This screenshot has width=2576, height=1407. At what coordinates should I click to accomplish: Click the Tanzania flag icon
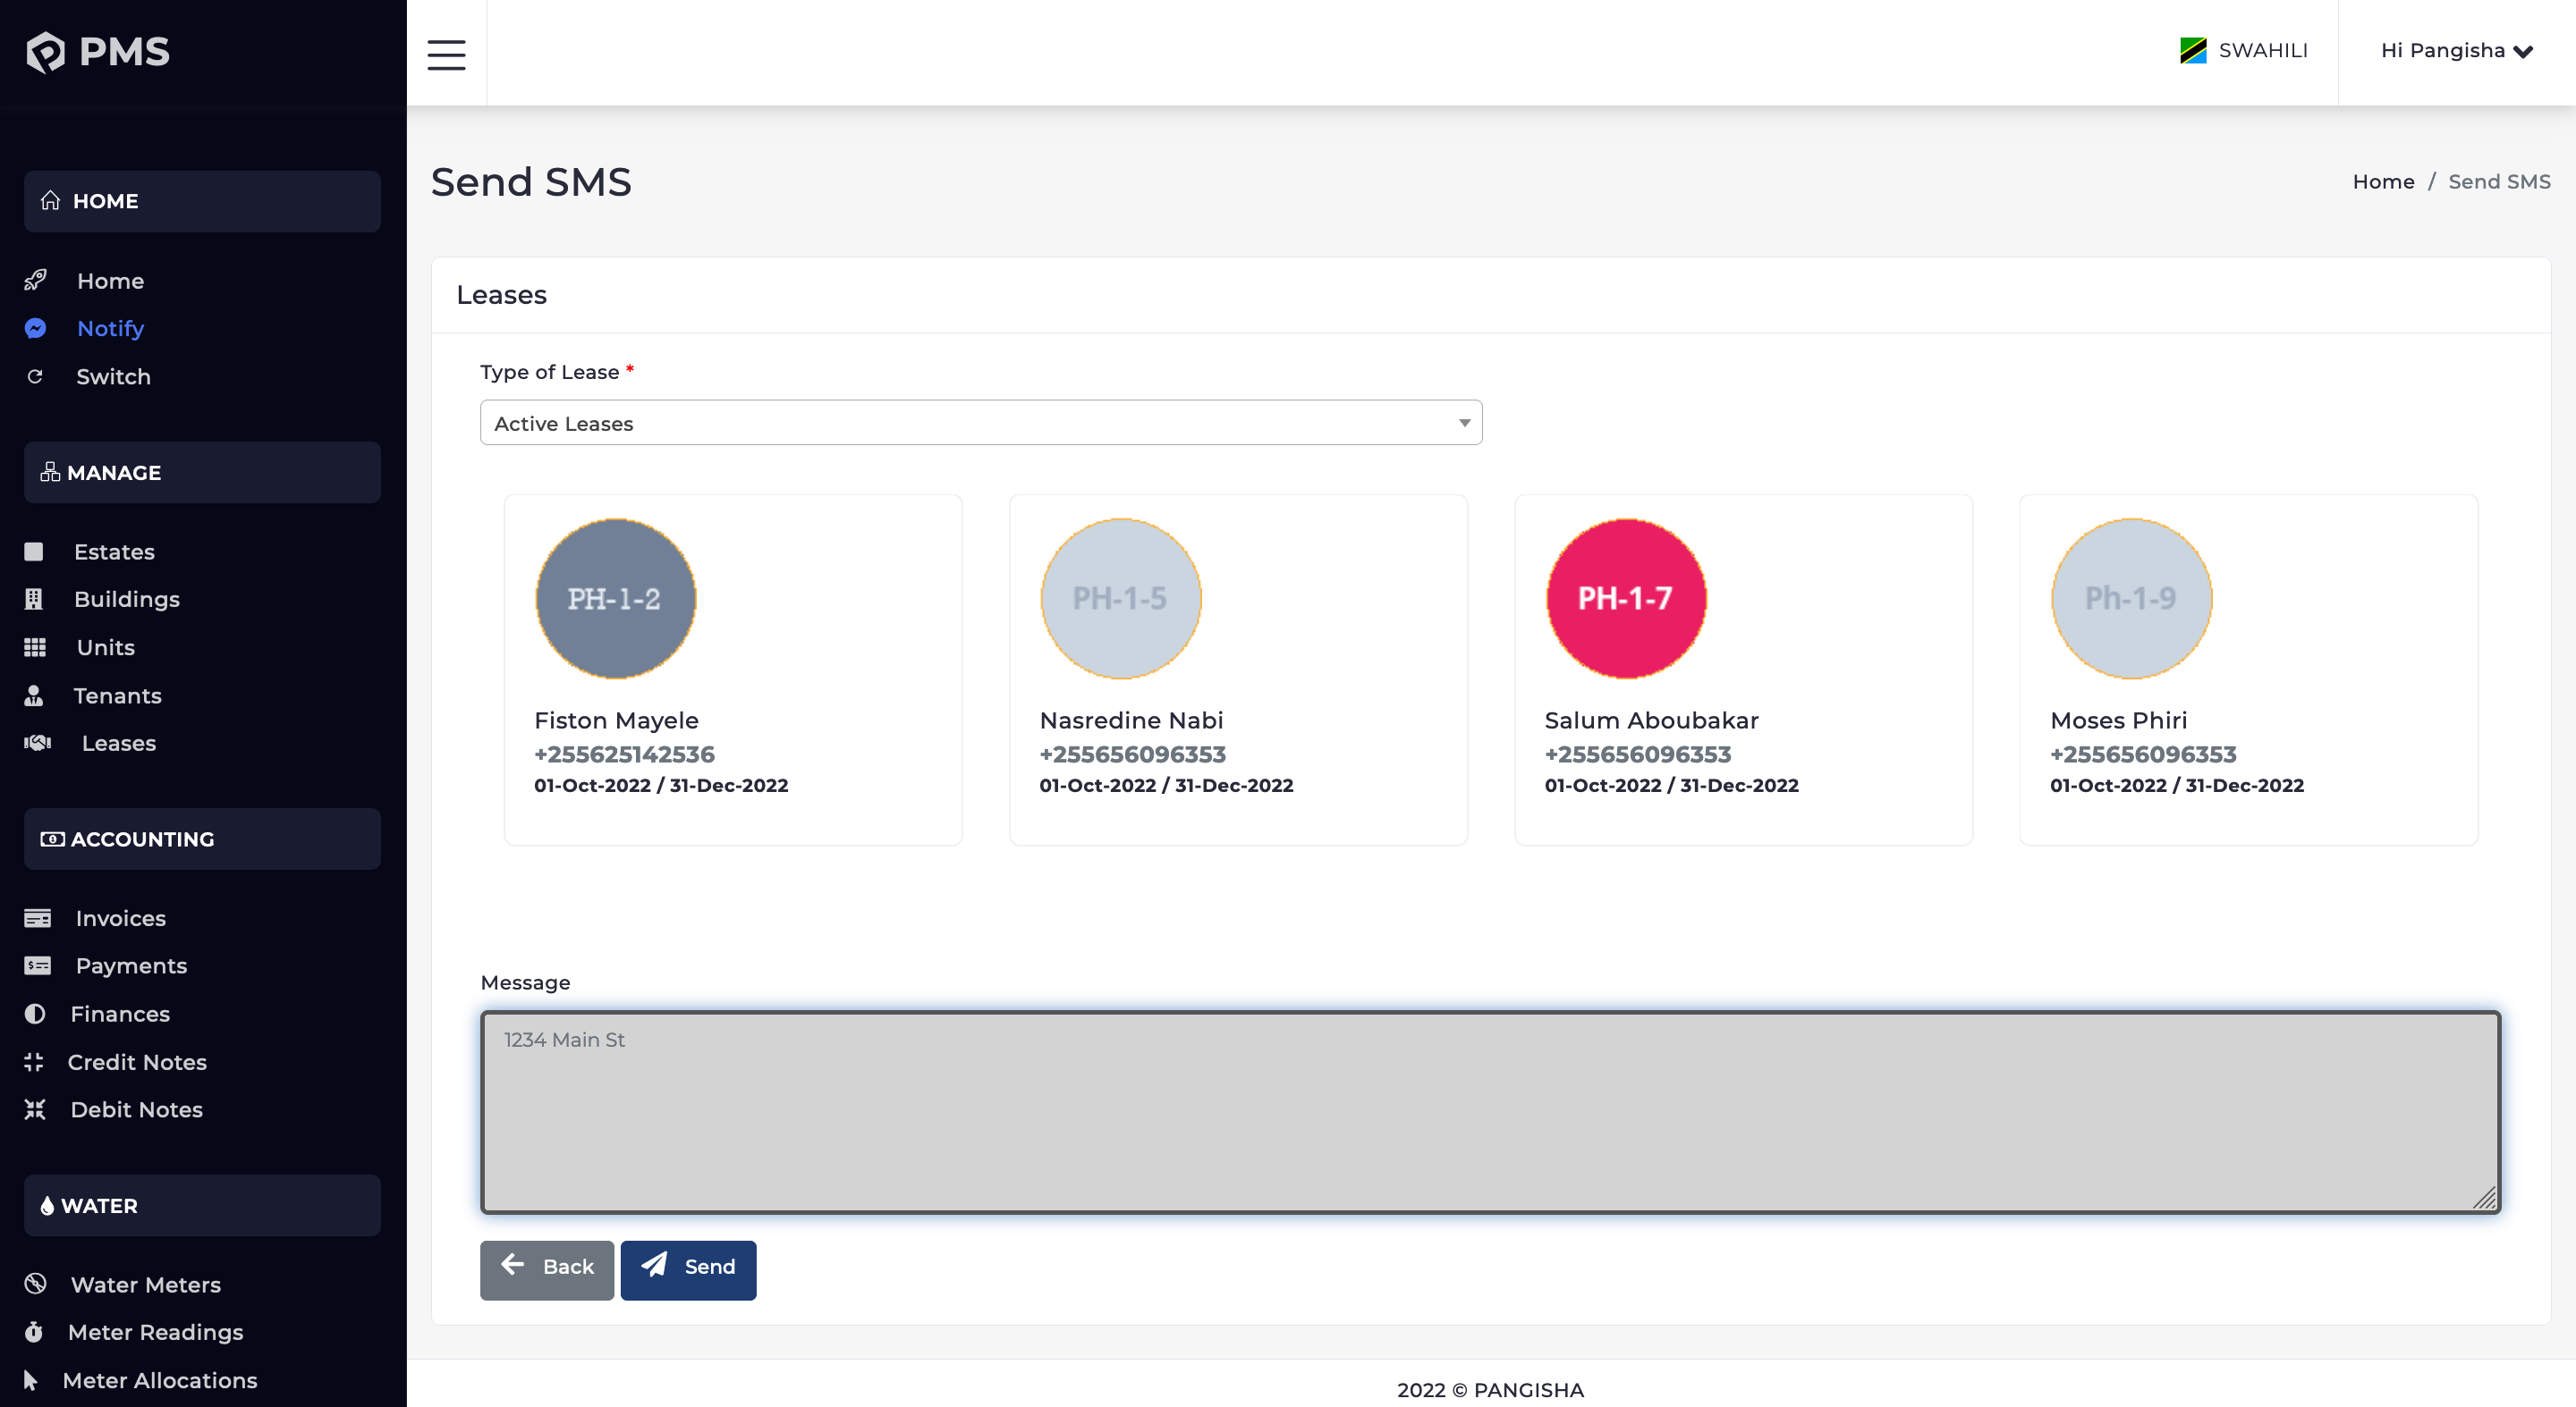pos(2192,51)
